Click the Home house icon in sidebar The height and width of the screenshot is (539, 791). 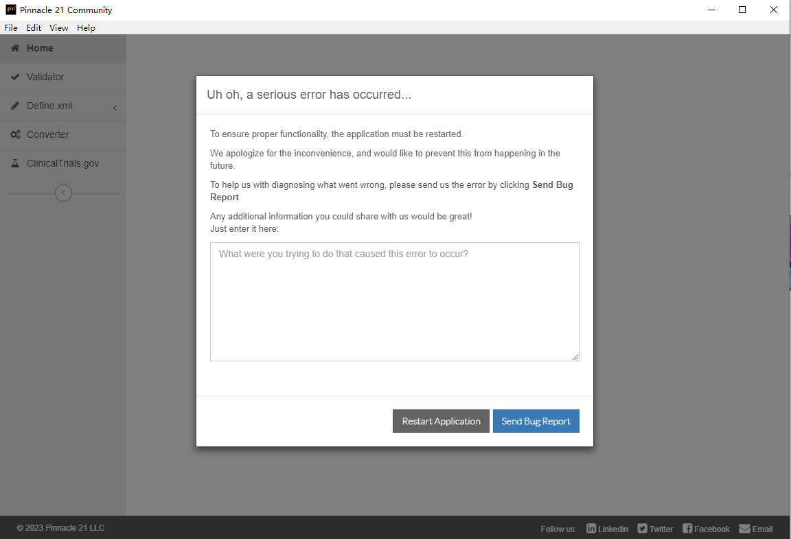pos(15,49)
